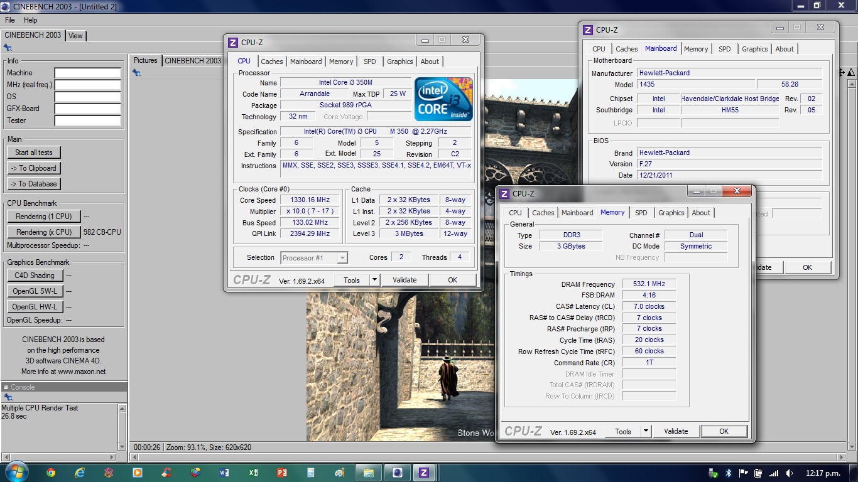This screenshot has width=858, height=482.
Task: Start the OpenGL SW-L test
Action: [x=35, y=291]
